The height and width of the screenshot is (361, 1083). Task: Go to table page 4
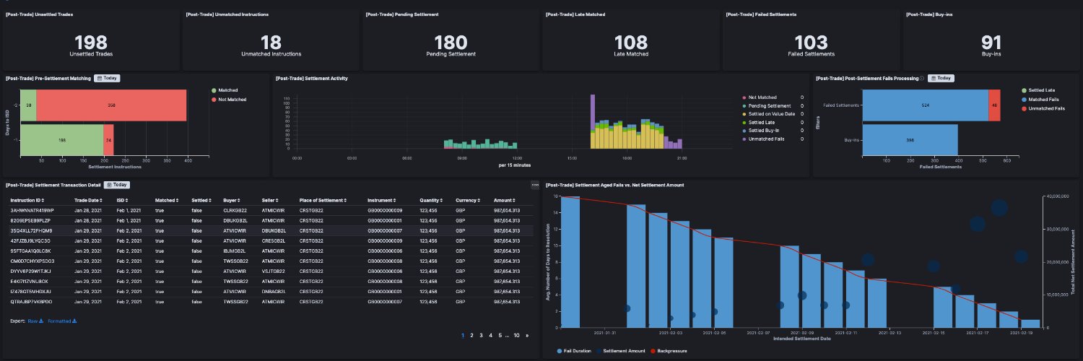click(490, 336)
